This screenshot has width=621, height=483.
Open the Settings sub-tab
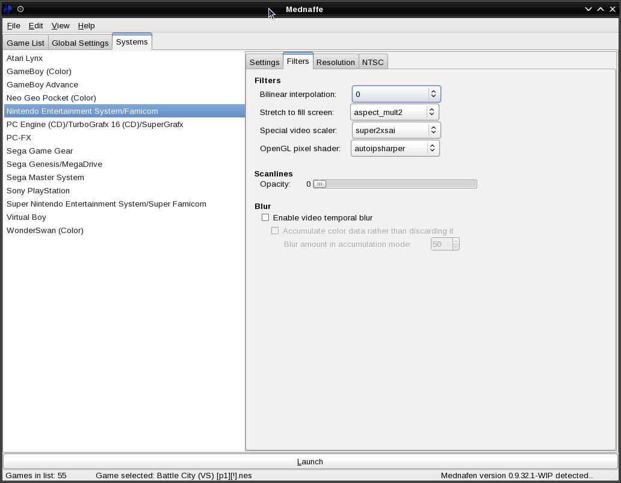264,62
